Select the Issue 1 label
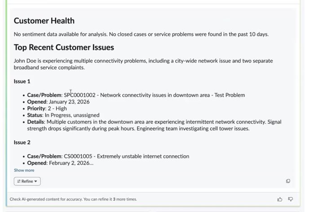Screen dimensions: 309x212 tap(22, 81)
